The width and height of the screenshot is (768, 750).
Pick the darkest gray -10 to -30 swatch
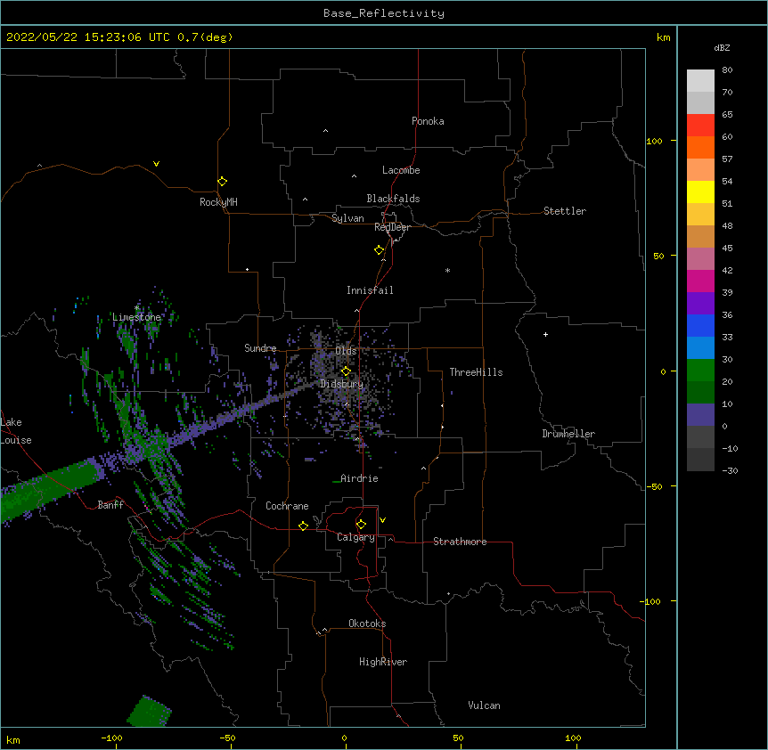click(700, 460)
